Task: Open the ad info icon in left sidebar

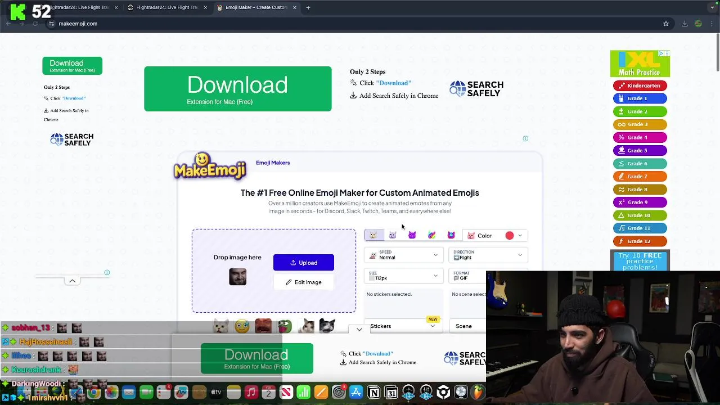Action: (x=107, y=273)
